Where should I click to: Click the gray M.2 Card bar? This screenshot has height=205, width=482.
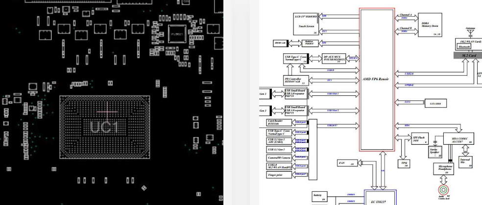(x=468, y=55)
